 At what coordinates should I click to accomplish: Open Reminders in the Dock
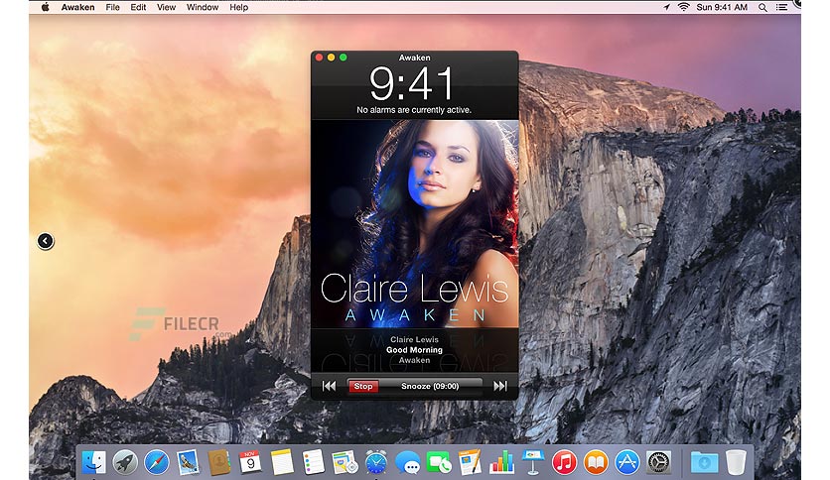314,462
